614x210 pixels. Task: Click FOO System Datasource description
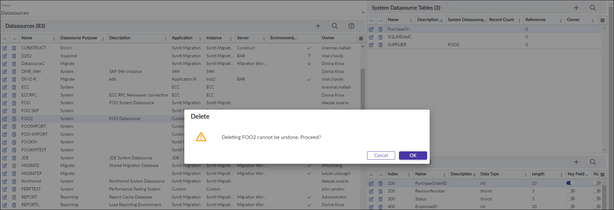(132, 103)
